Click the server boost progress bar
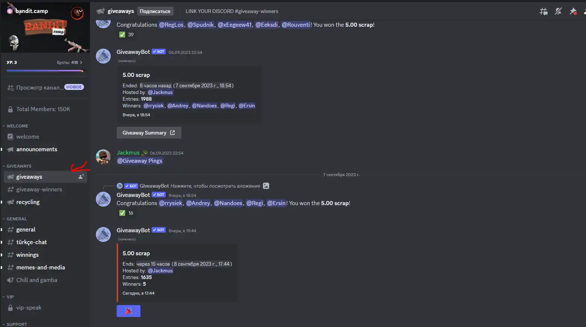Image resolution: width=586 pixels, height=327 pixels. [x=45, y=71]
